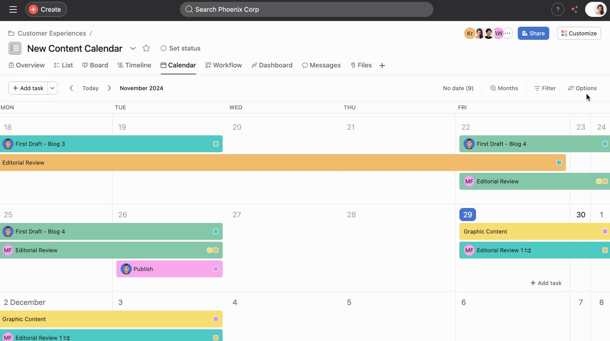The width and height of the screenshot is (610, 341).
Task: Open the Options menu
Action: [x=582, y=88]
